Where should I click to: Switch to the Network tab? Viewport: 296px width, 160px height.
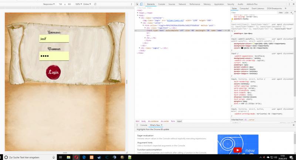(x=182, y=4)
